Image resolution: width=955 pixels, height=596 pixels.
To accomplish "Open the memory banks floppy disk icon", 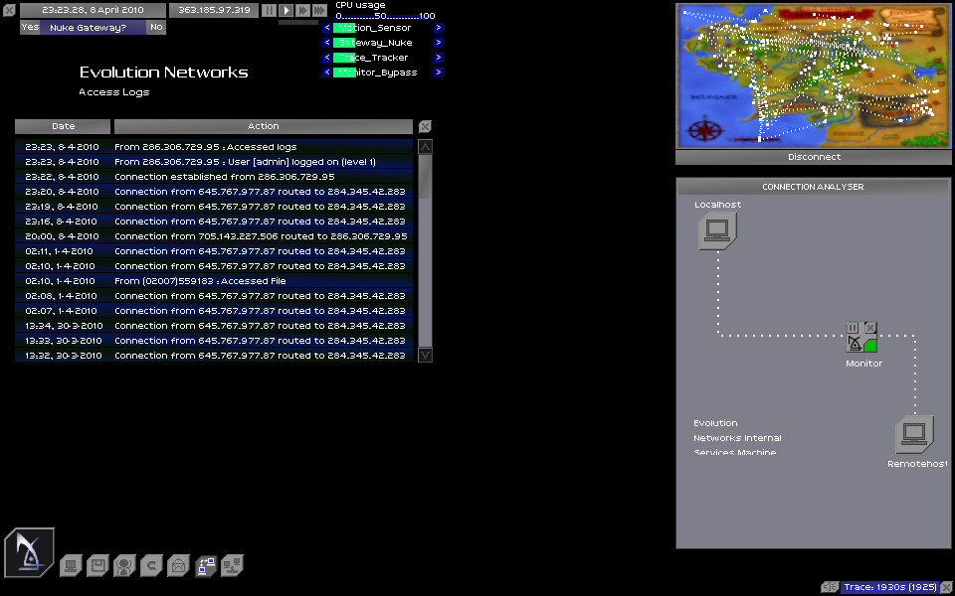I will click(x=97, y=566).
